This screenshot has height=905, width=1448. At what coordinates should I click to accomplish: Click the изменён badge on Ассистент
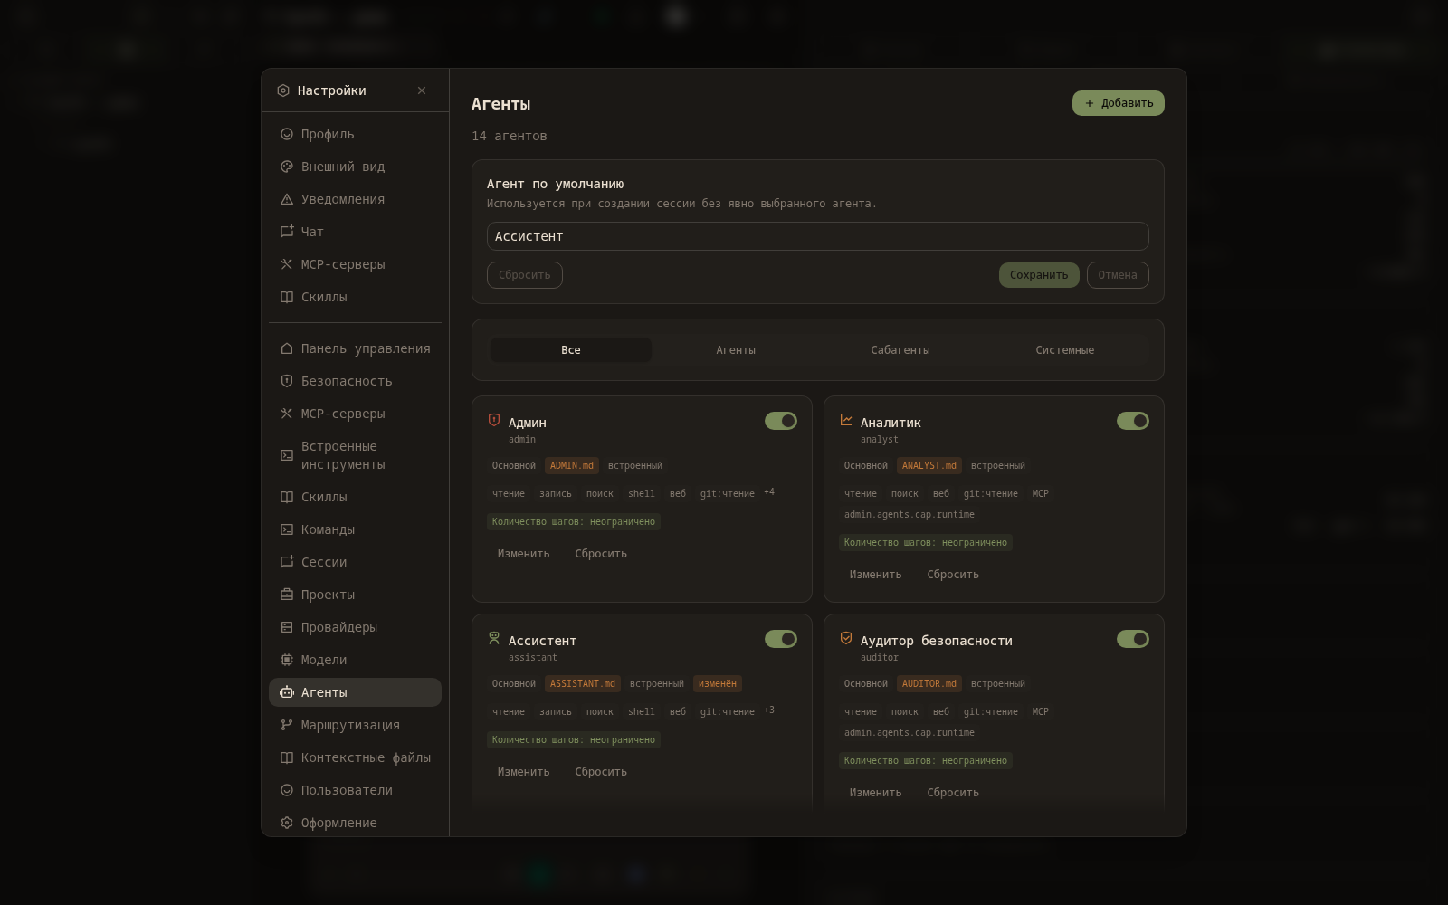coord(718,684)
